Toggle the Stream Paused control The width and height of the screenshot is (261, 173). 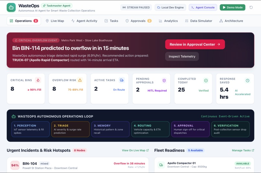coord(136,7)
